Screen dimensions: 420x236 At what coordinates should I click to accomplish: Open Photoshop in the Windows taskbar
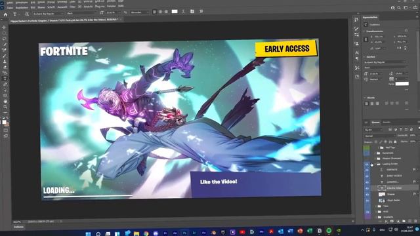click(184, 233)
